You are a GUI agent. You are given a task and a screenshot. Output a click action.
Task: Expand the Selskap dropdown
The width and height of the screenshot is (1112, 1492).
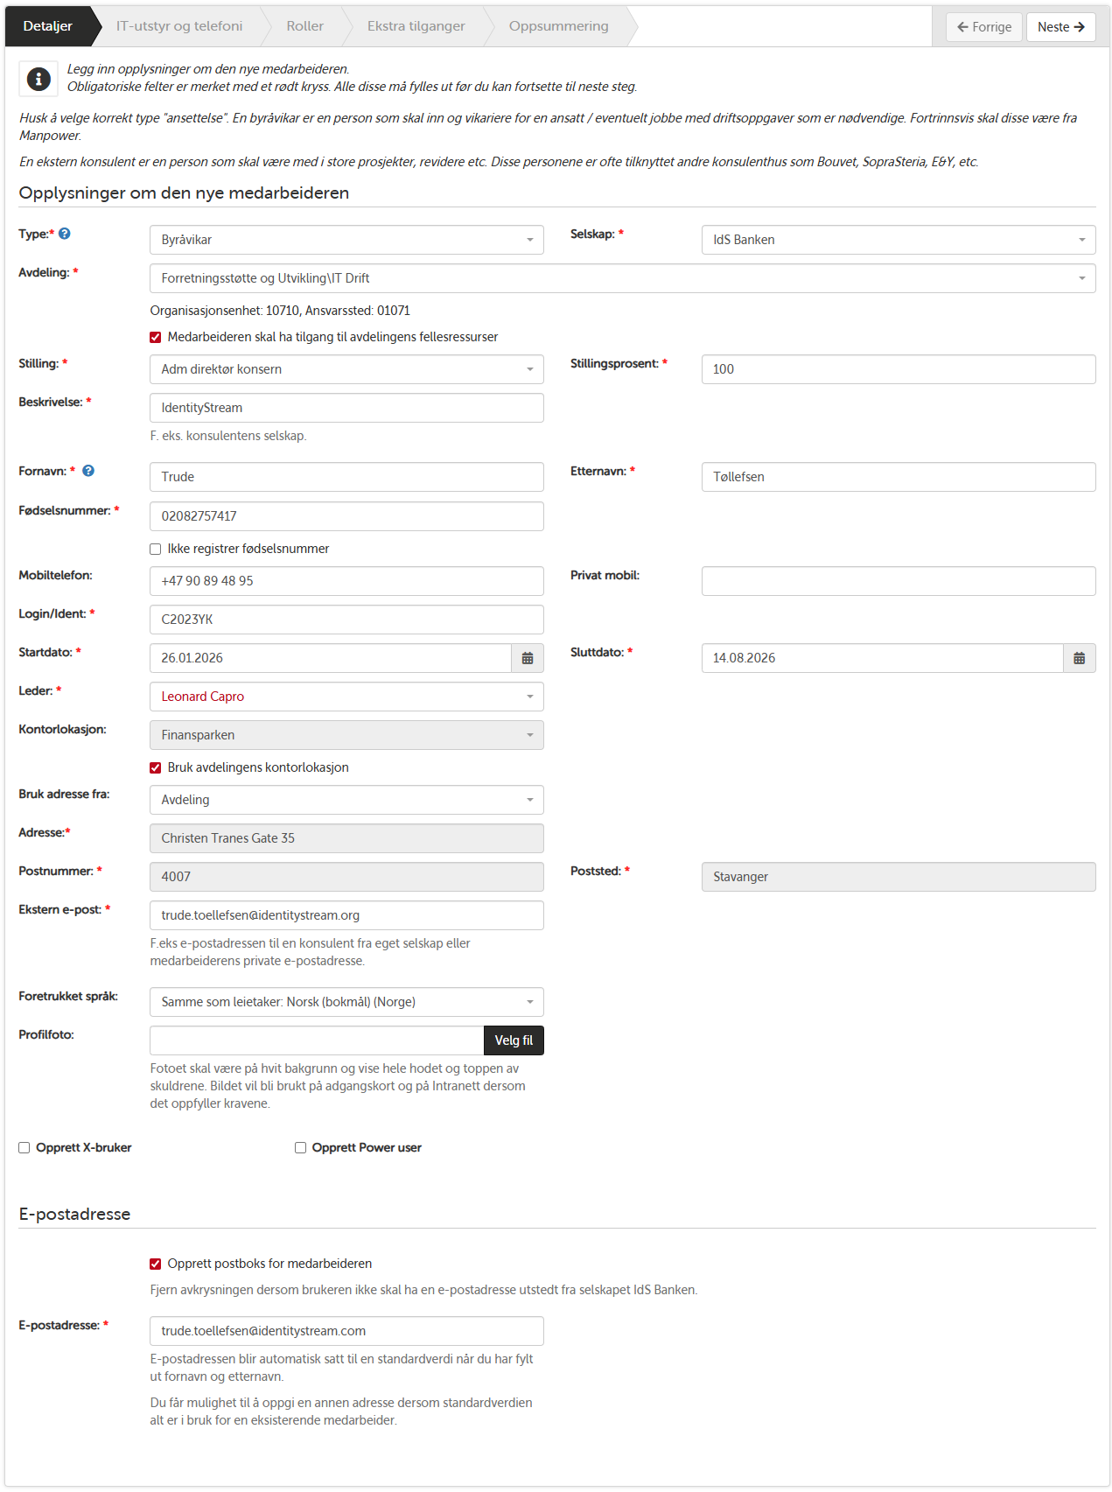click(x=898, y=240)
